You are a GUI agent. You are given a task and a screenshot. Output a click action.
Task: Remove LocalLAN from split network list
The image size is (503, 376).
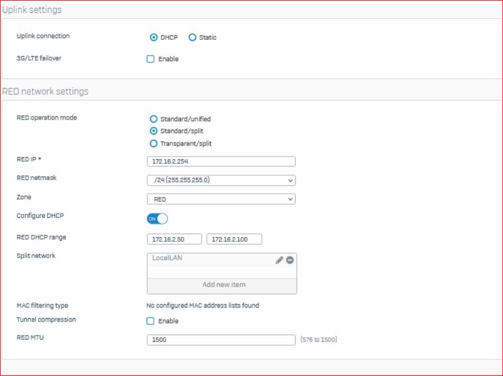tap(290, 260)
